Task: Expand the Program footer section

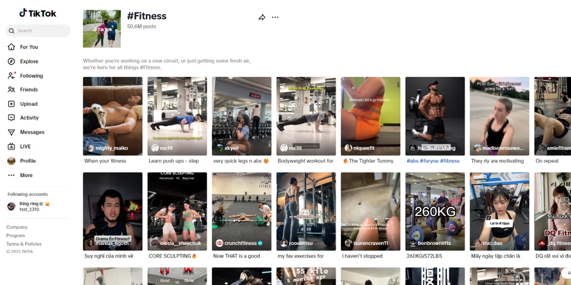Action: pyautogui.click(x=16, y=236)
